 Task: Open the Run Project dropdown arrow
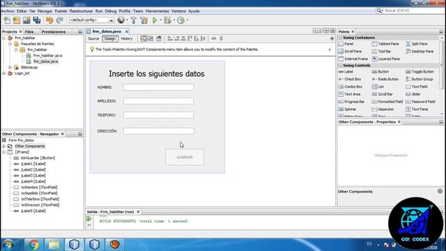[x=160, y=20]
